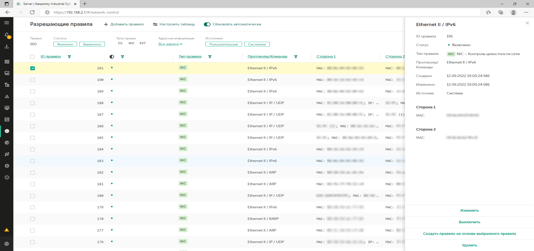Filter by the Пользовательские source
Image resolution: width=534 pixels, height=251 pixels.
coord(223,44)
